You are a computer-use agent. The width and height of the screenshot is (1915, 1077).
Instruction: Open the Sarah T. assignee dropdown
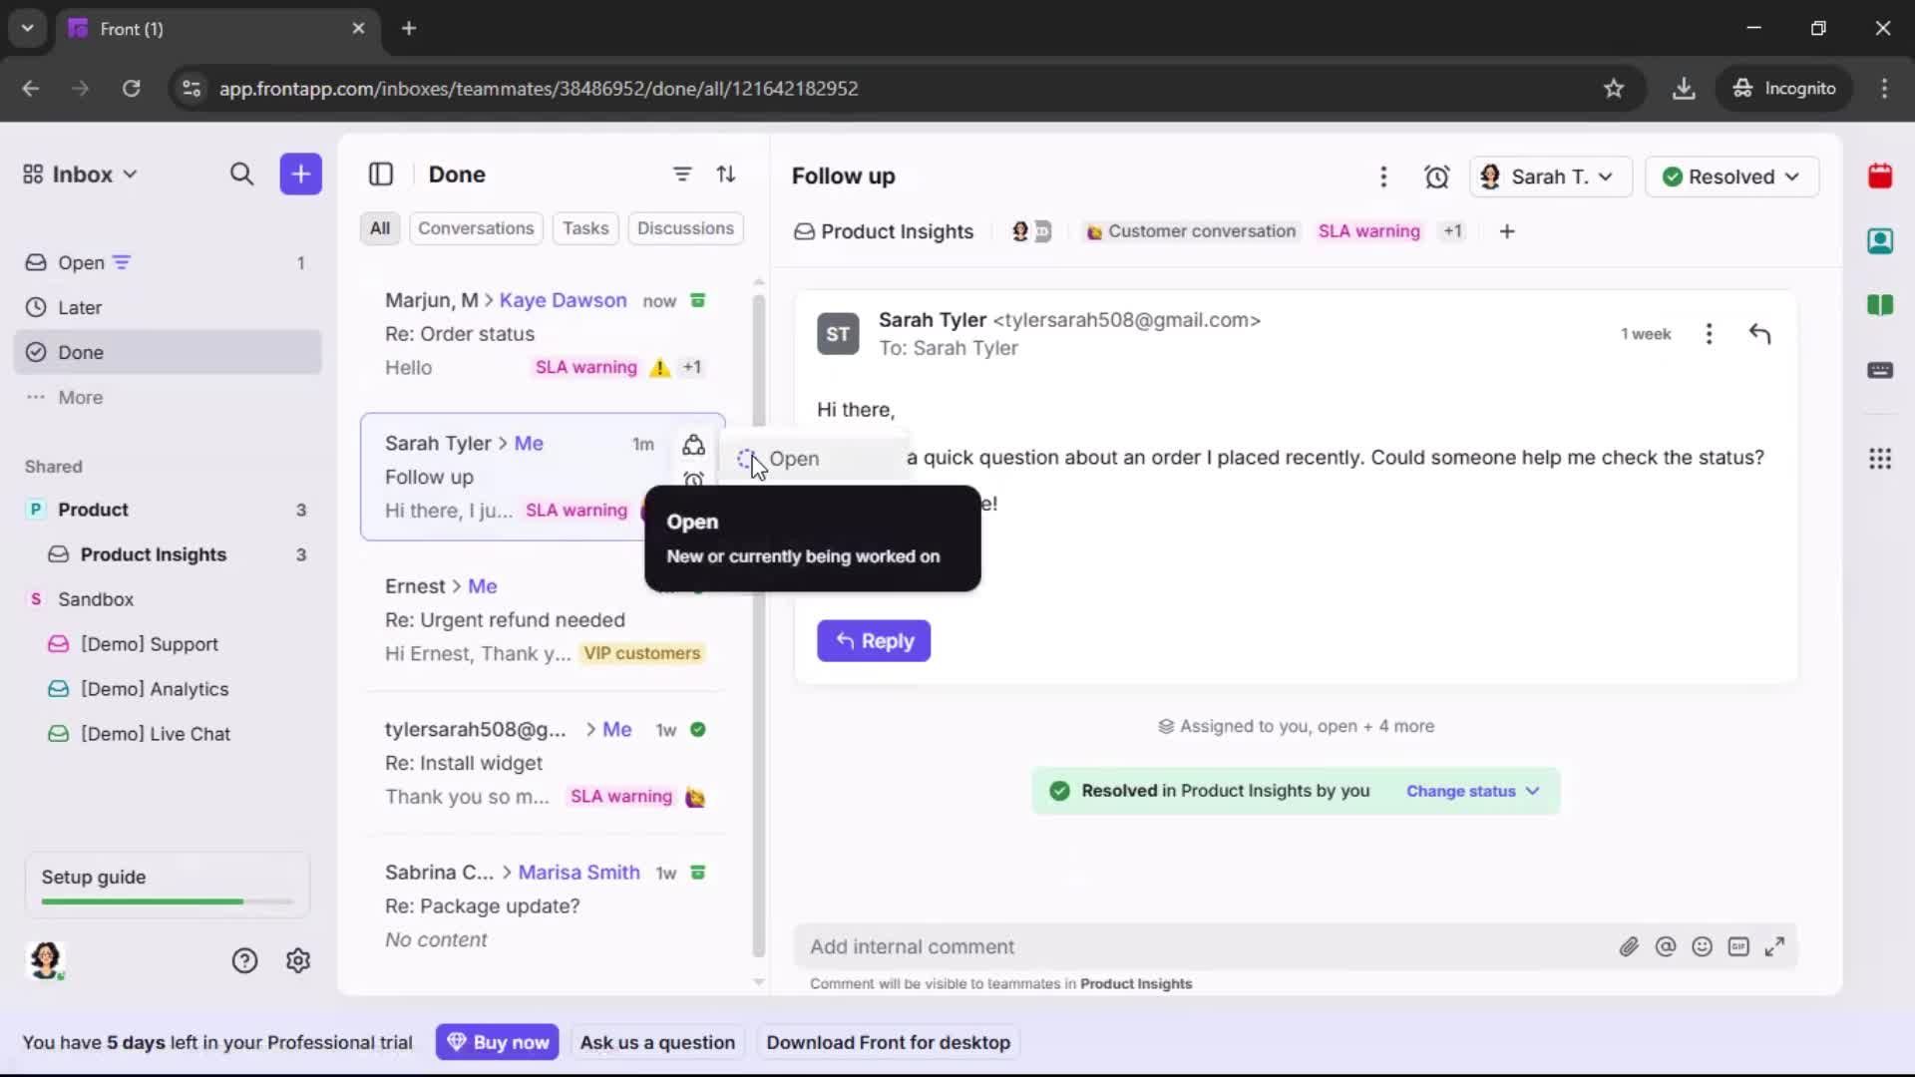pyautogui.click(x=1550, y=177)
